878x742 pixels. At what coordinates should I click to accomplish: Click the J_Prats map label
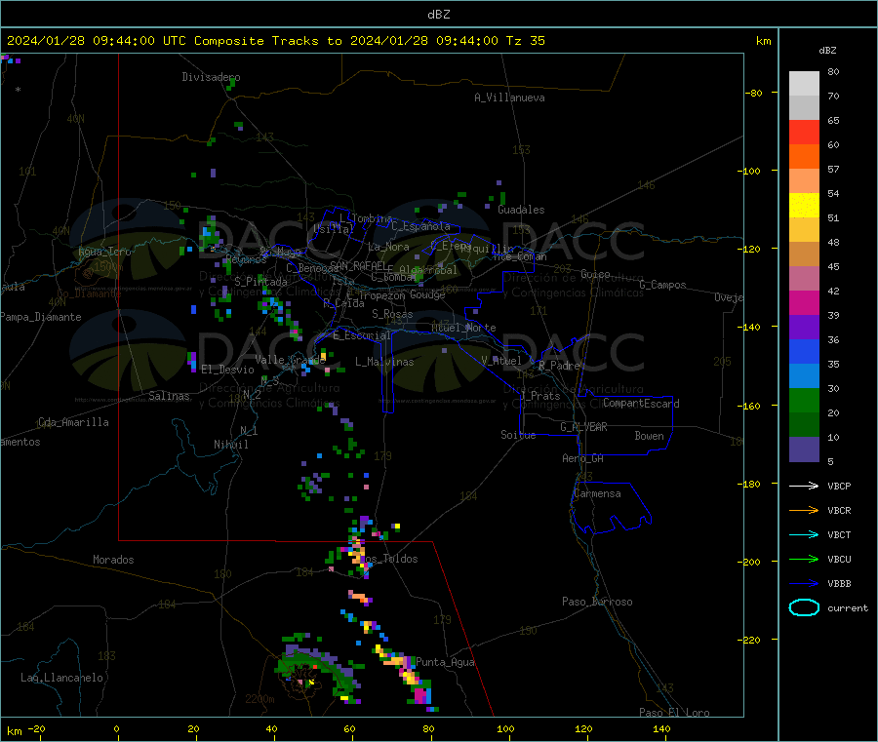point(539,396)
